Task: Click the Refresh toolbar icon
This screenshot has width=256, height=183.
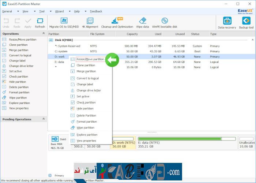Action: point(40,21)
